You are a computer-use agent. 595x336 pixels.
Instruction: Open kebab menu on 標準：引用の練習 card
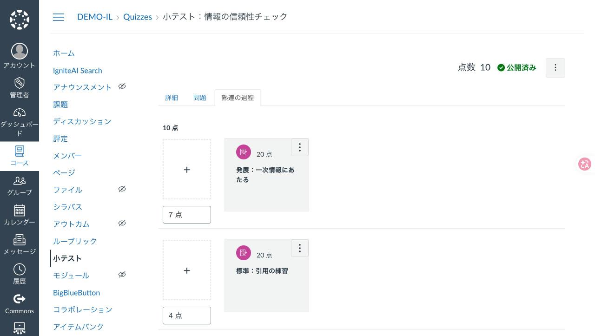pyautogui.click(x=300, y=248)
